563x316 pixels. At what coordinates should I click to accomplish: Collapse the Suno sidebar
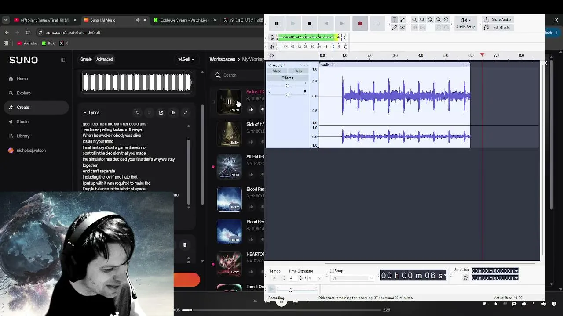point(63,60)
